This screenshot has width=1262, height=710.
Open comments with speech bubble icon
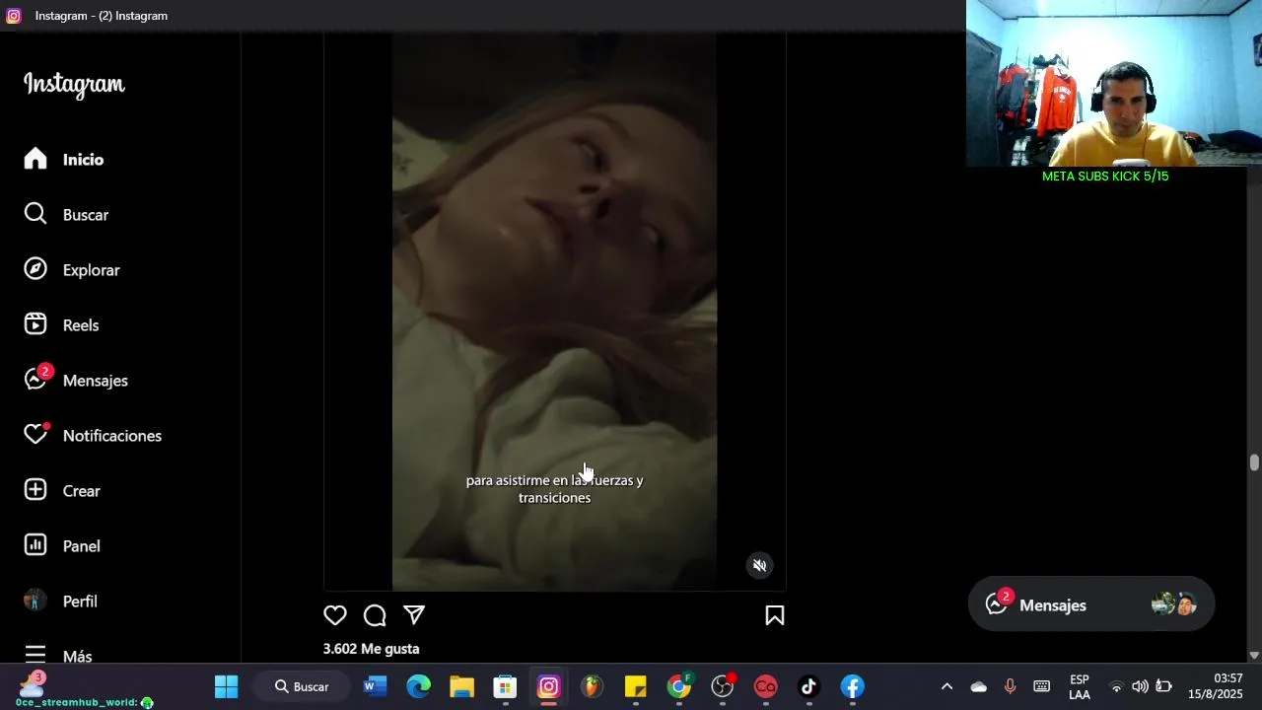pyautogui.click(x=375, y=615)
